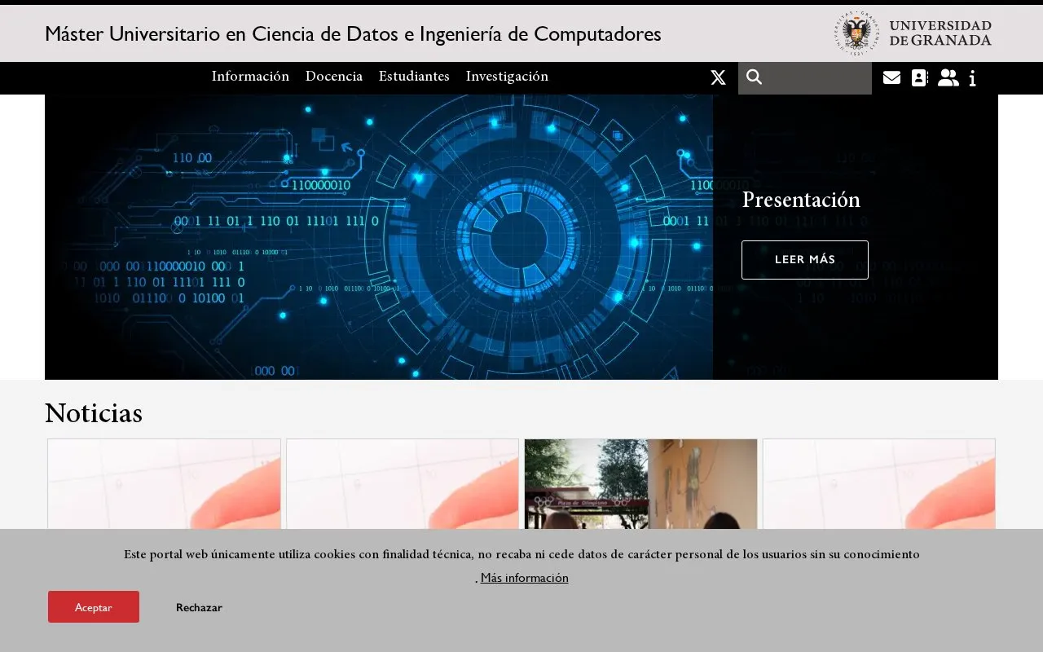1043x652 pixels.
Task: Open the envelope contact icon
Action: click(891, 77)
